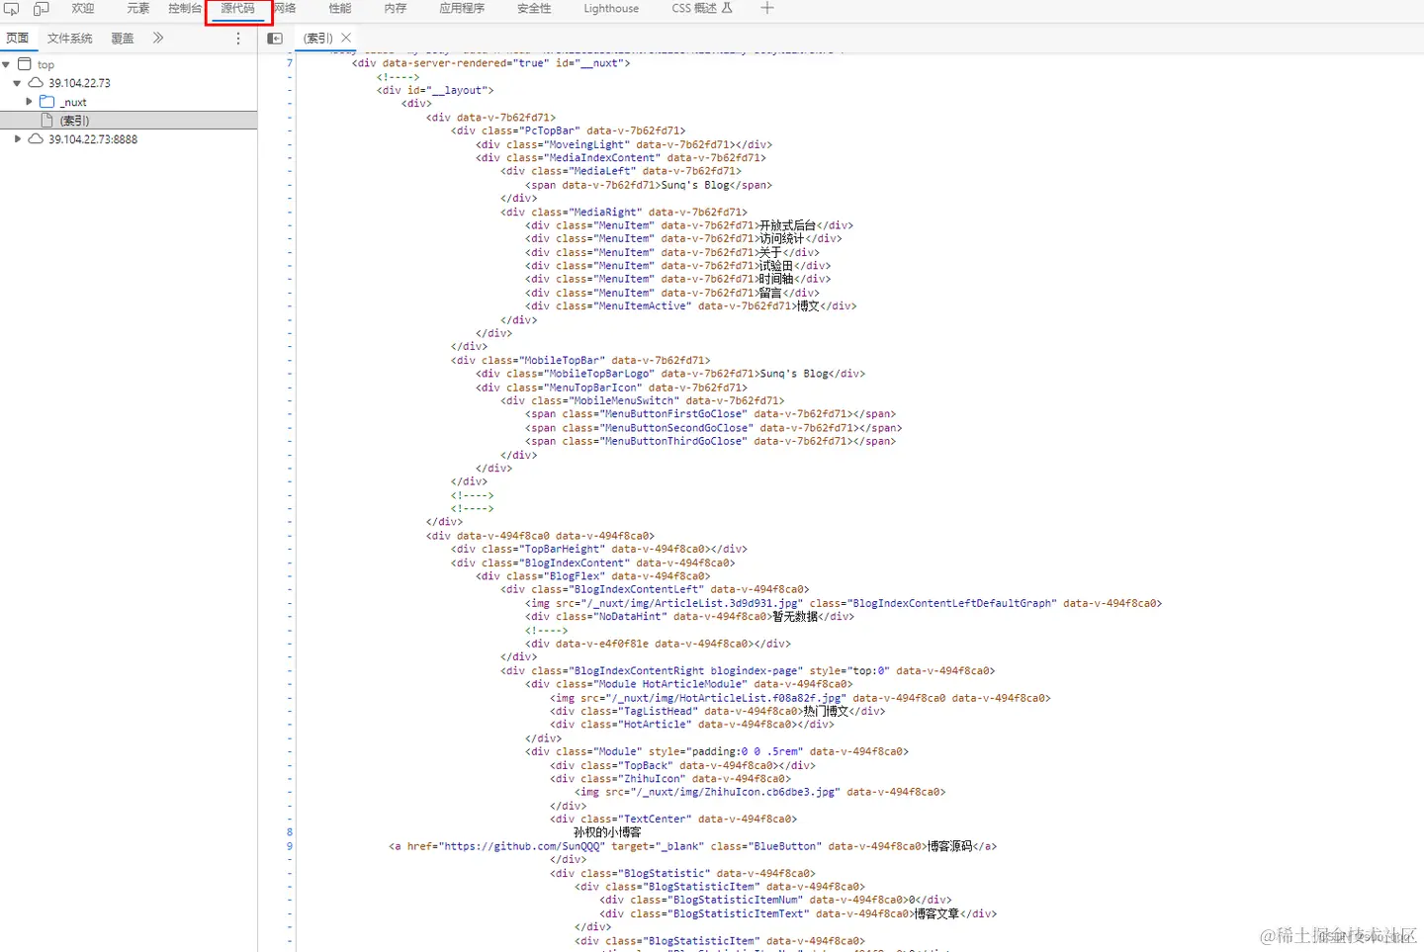Screen dimensions: 1424x952
Task: Collapse the top frame node
Action: (6, 64)
